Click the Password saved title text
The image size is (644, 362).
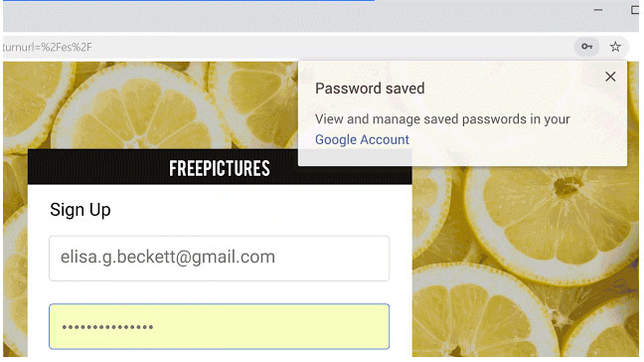point(370,89)
